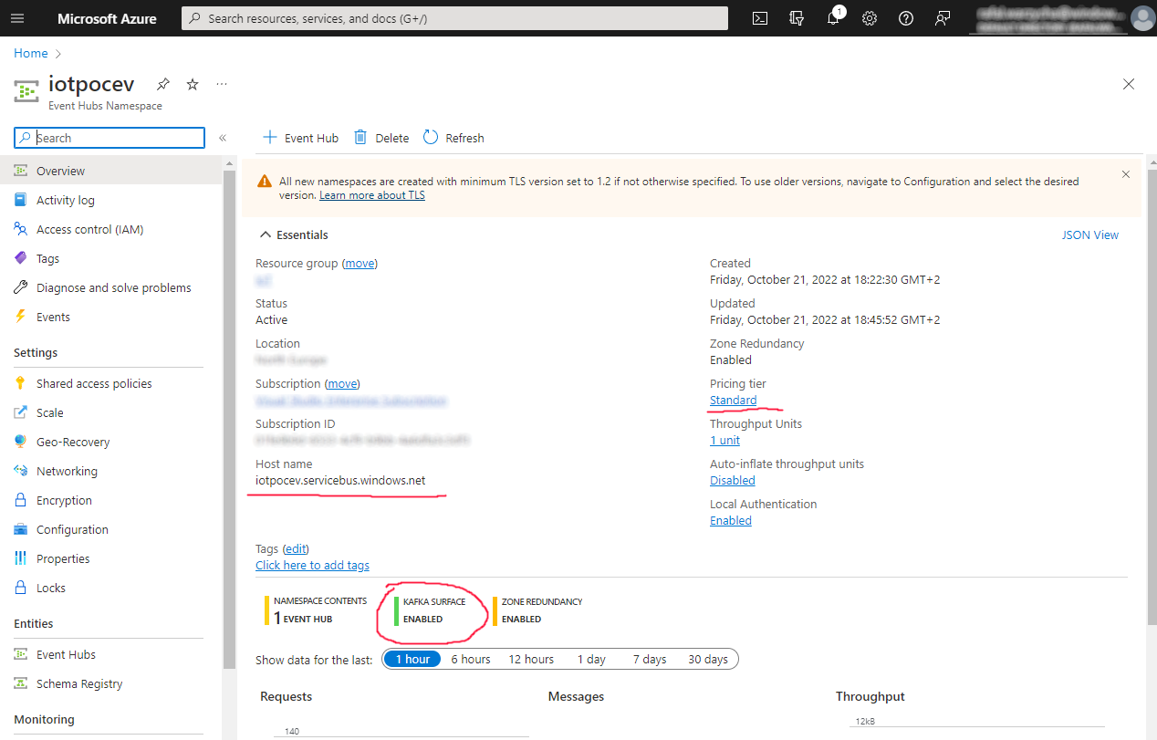Click here to add tags link

(x=312, y=565)
